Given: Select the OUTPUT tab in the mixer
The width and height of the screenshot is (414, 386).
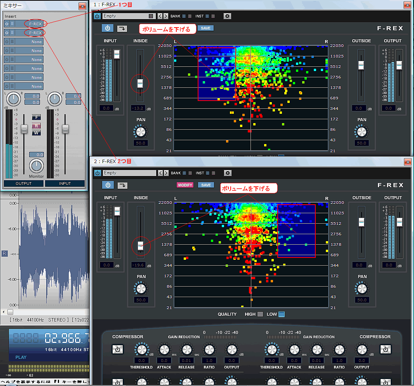Looking at the screenshot, I should click(x=24, y=183).
